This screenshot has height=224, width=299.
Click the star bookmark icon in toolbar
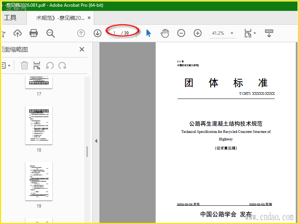click(x=3, y=34)
